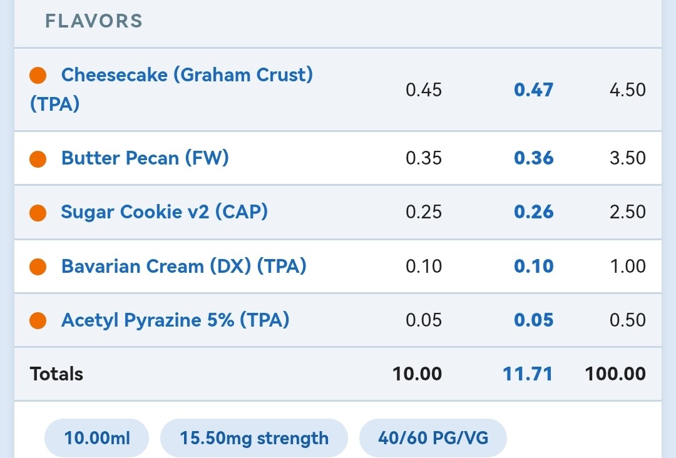
Task: Open Butter Pecan (FW) flavor link
Action: (x=145, y=158)
